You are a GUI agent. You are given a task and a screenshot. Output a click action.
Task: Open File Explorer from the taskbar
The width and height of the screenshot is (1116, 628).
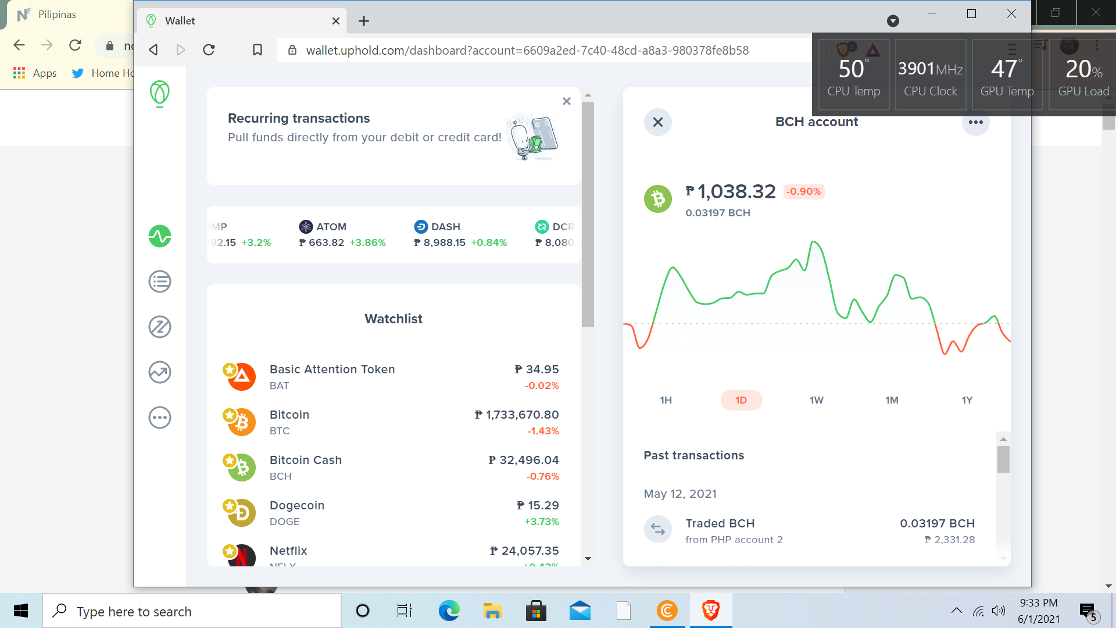492,611
